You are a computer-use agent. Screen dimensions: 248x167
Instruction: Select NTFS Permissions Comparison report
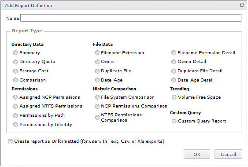(x=97, y=117)
